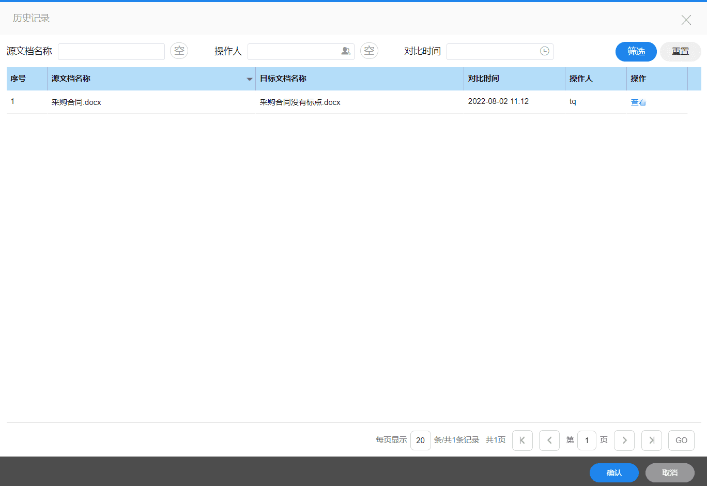Select the tq operator cell
Viewport: 707px width, 486px height.
click(596, 102)
